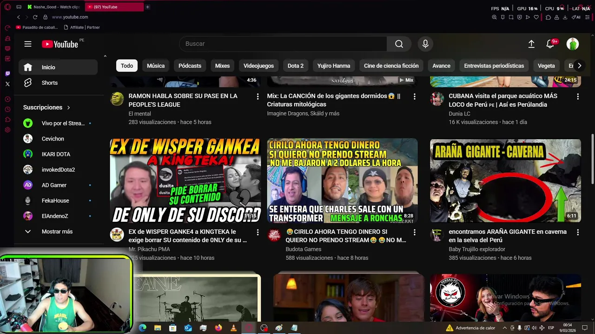Open File Explorer from taskbar

[158, 328]
